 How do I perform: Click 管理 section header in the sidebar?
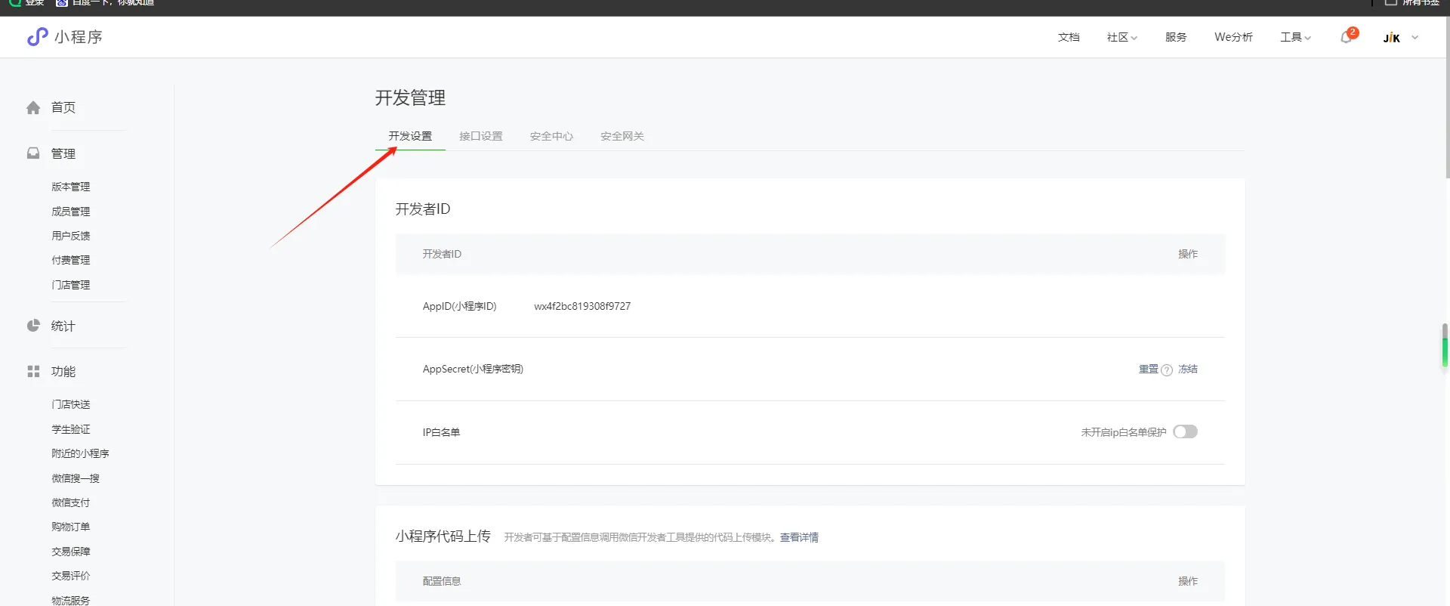[x=63, y=153]
